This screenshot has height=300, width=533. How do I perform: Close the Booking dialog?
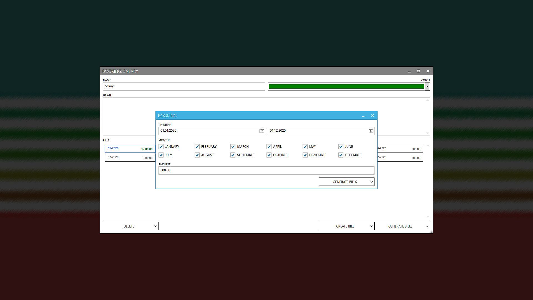click(373, 116)
